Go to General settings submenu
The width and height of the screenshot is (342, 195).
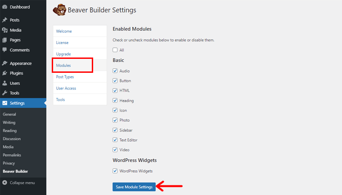(9, 115)
